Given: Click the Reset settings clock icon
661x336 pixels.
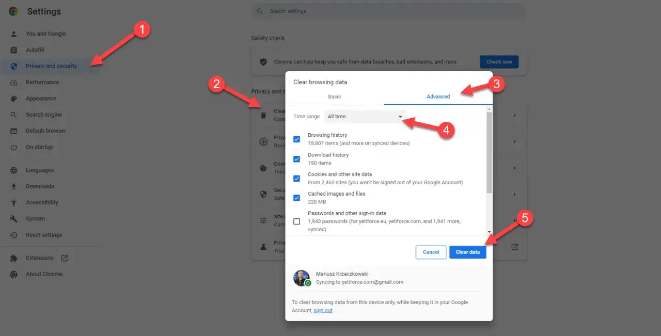Looking at the screenshot, I should click(x=14, y=235).
